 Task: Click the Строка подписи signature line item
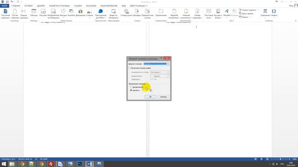(x=248, y=10)
